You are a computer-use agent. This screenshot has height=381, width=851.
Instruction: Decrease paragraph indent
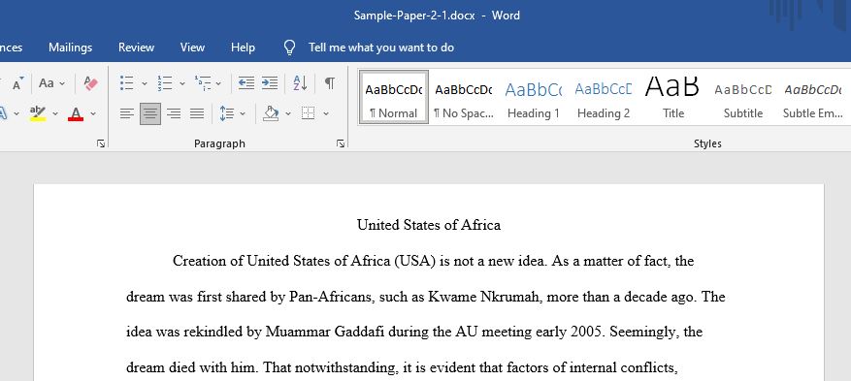246,83
